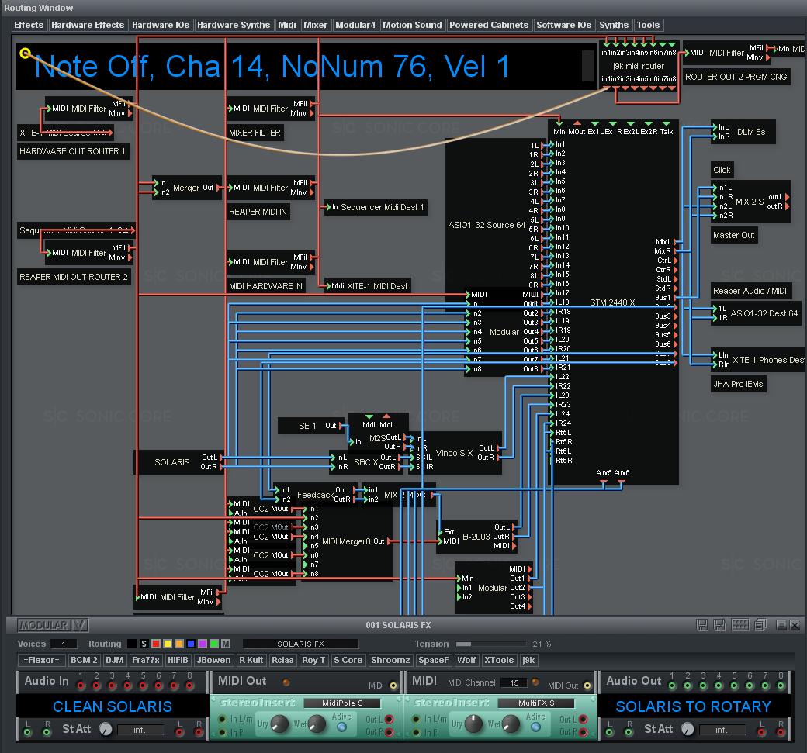
Task: Select the Vinco S X module
Action: pyautogui.click(x=454, y=453)
